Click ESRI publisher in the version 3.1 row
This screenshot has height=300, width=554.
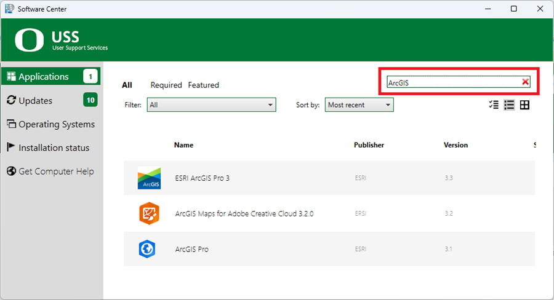tap(360, 249)
